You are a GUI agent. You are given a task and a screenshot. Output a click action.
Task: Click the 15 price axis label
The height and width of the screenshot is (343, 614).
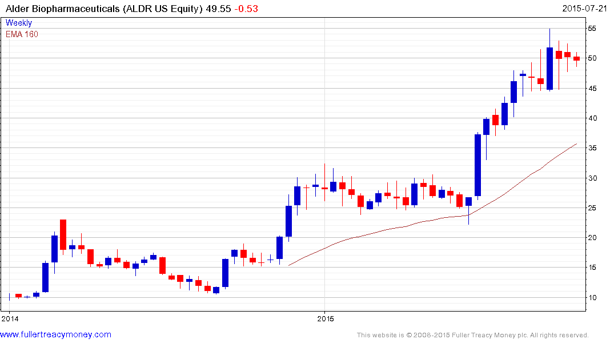pos(592,268)
